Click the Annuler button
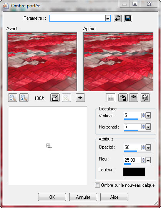The image size is (161, 208). [x=83, y=197]
